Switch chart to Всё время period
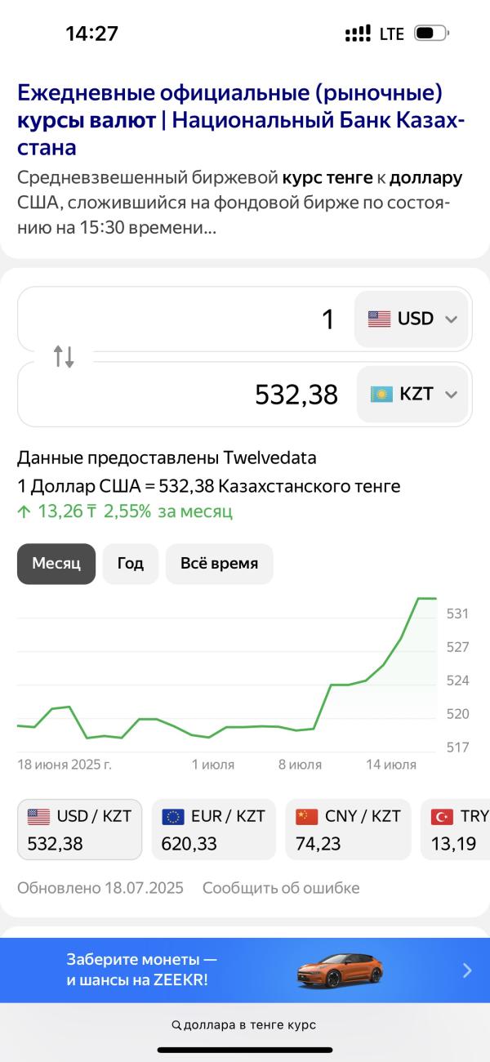The height and width of the screenshot is (1062, 490). click(x=219, y=564)
